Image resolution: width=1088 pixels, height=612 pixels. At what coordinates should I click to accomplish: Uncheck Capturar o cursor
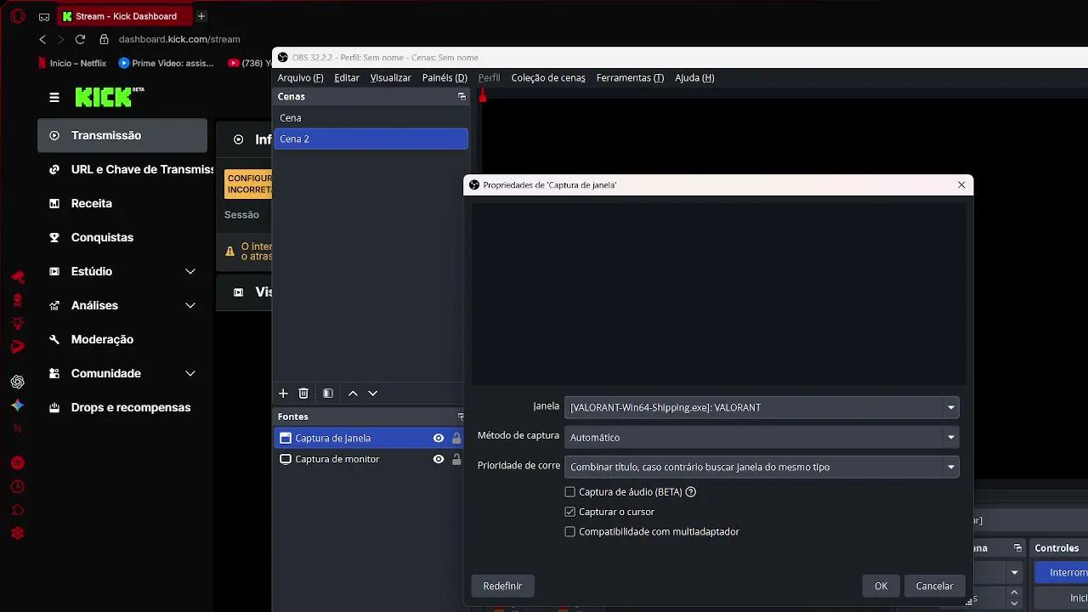(569, 512)
